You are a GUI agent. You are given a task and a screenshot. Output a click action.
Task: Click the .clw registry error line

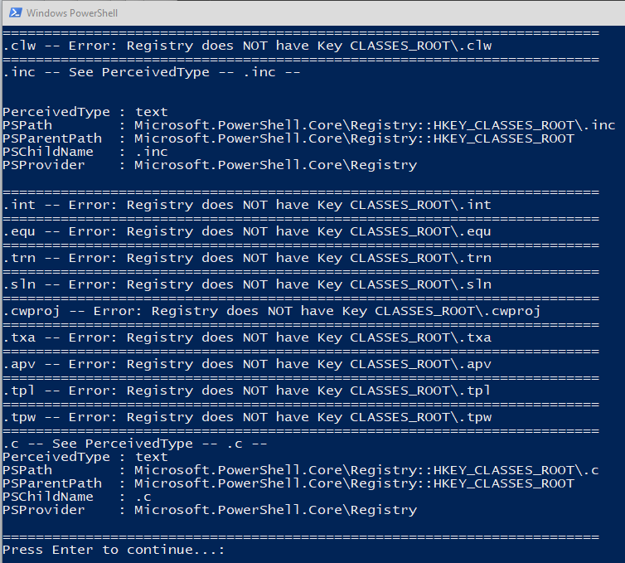point(247,46)
